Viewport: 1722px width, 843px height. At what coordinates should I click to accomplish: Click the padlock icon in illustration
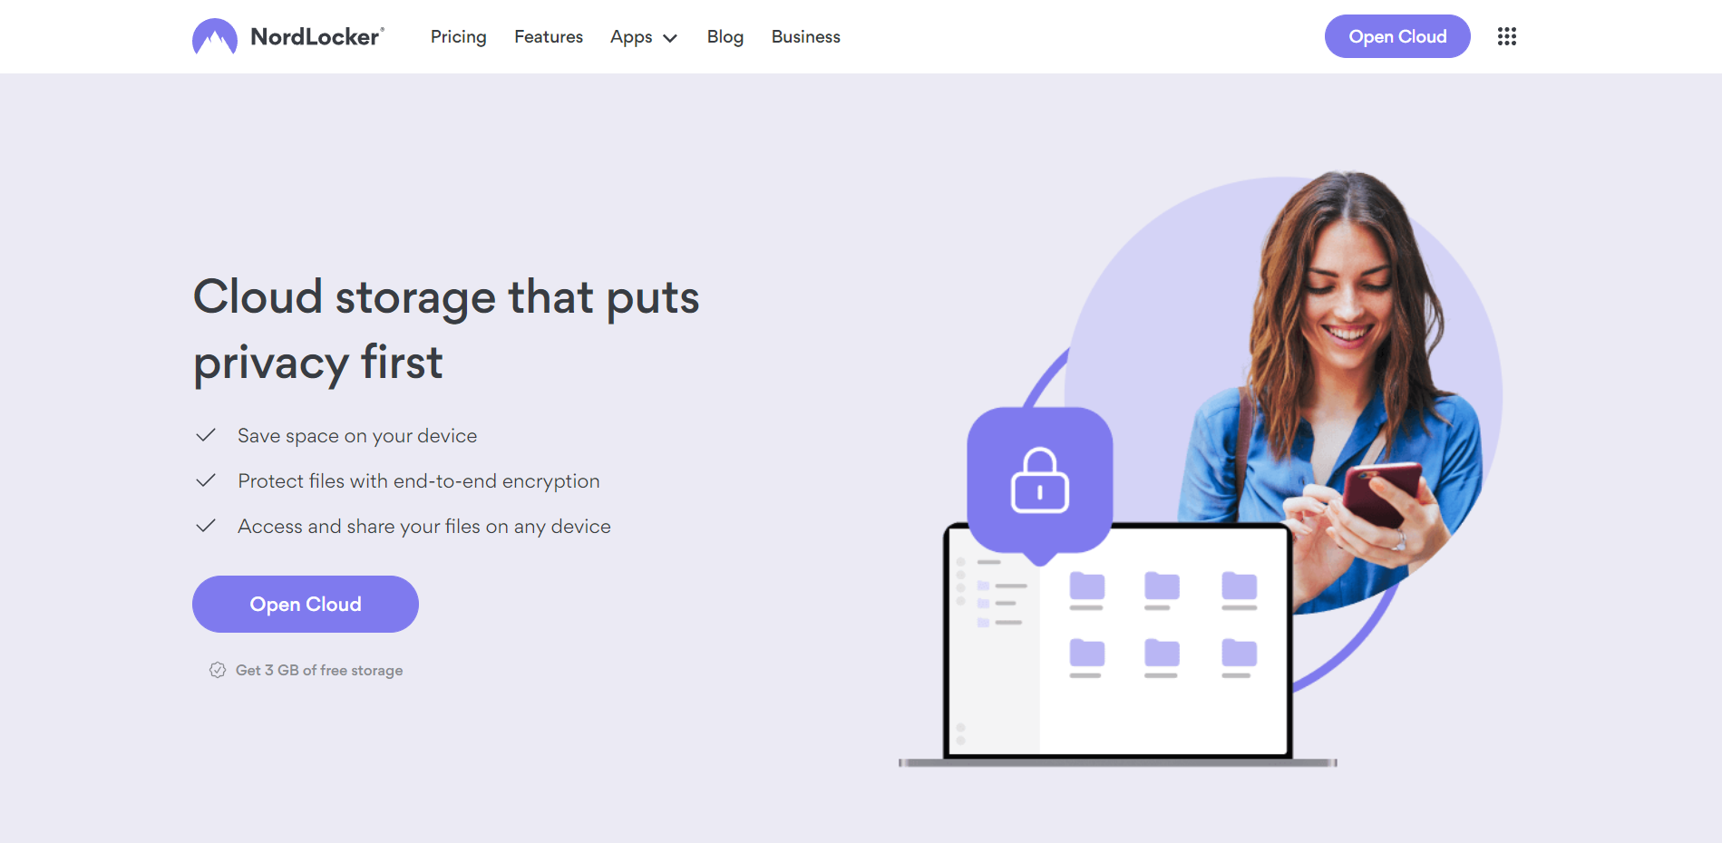[1039, 480]
